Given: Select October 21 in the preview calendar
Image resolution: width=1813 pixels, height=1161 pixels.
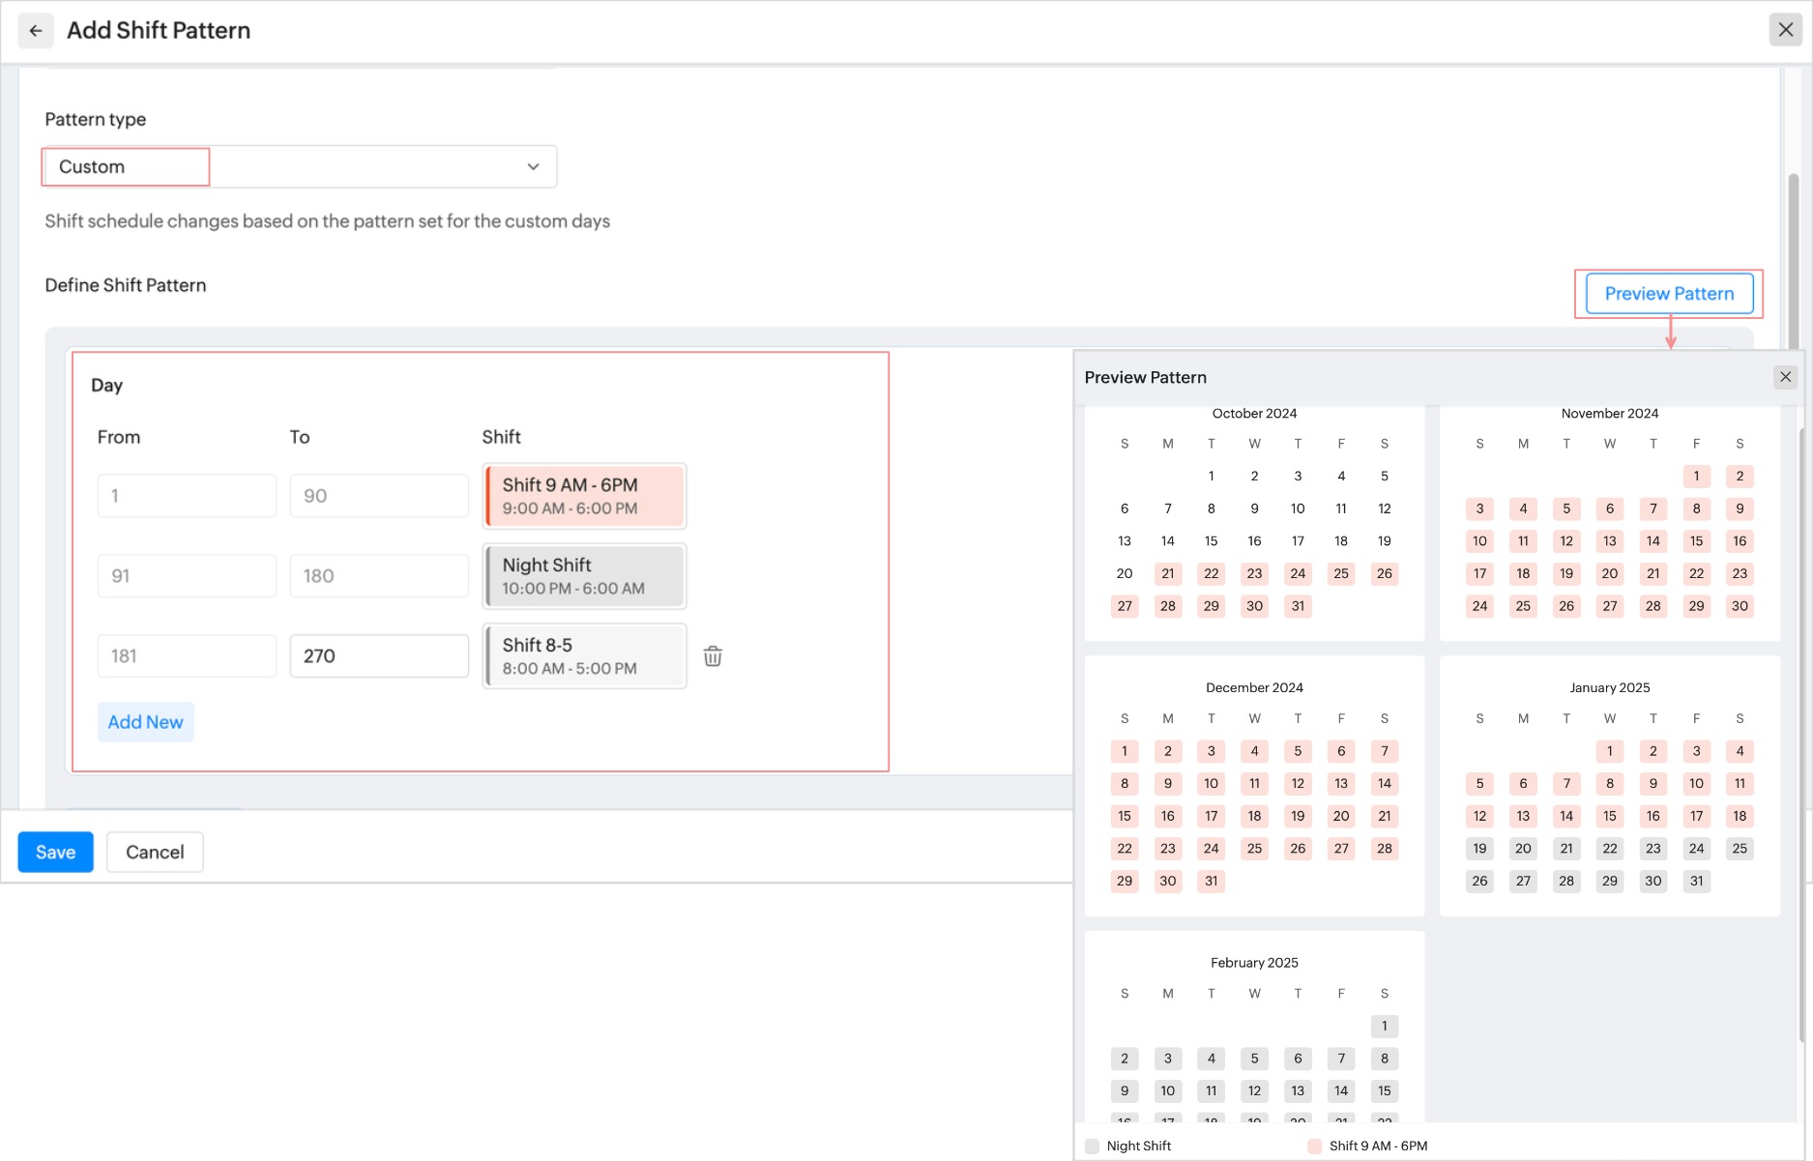Looking at the screenshot, I should 1168,573.
